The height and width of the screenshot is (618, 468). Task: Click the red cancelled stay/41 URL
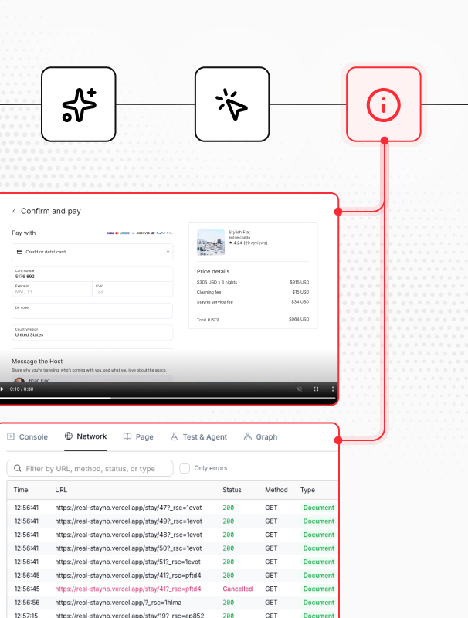tap(128, 589)
